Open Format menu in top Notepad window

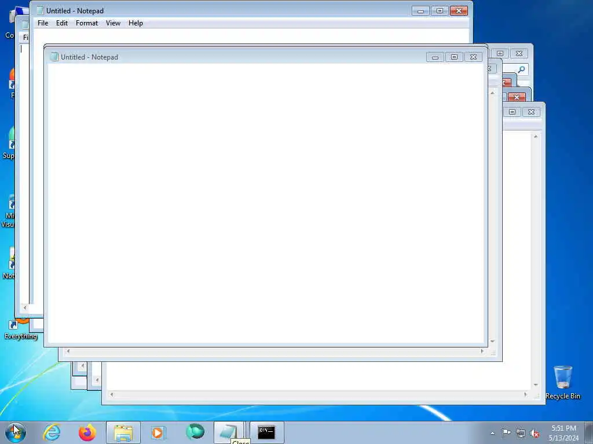pos(87,23)
